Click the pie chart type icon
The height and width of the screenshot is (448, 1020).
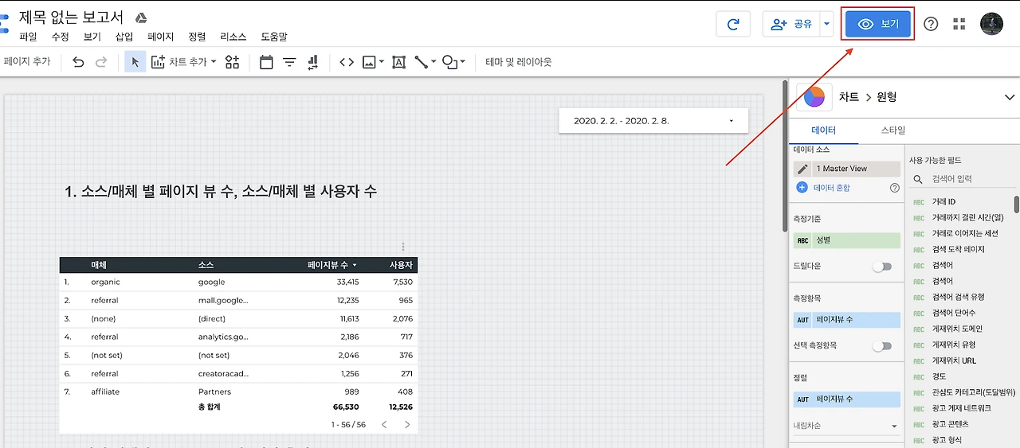814,97
